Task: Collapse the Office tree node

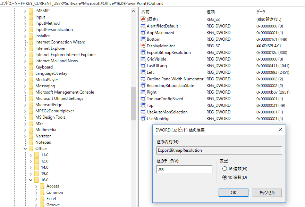Action: (x=25, y=149)
